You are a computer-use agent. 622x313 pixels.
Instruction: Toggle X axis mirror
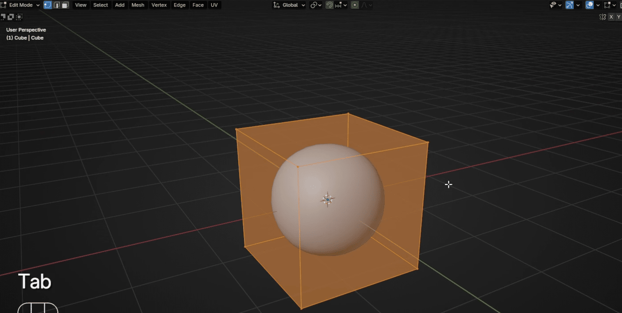[611, 17]
